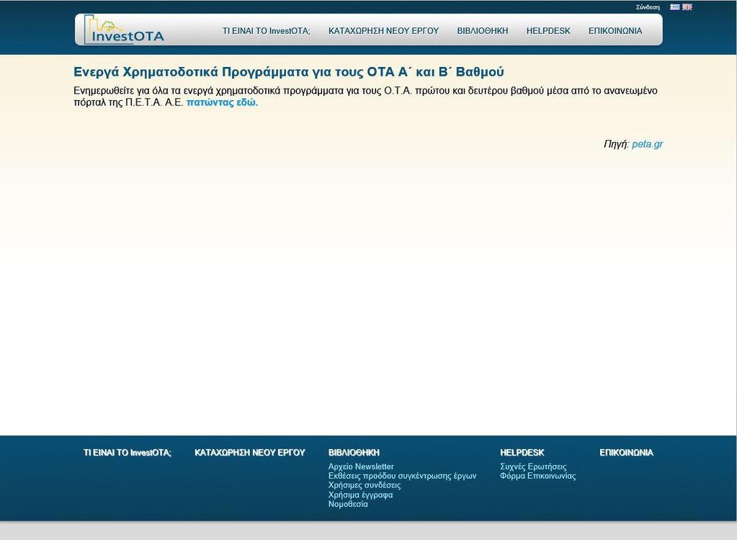Switch language with the Greek flag icon
Image resolution: width=737 pixels, height=540 pixels.
(674, 7)
